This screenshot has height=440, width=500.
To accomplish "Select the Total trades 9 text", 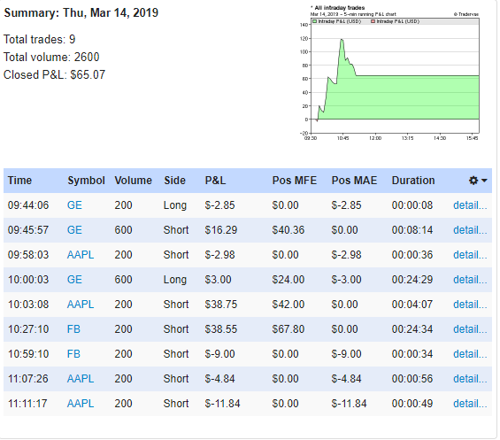I will pyautogui.click(x=39, y=40).
